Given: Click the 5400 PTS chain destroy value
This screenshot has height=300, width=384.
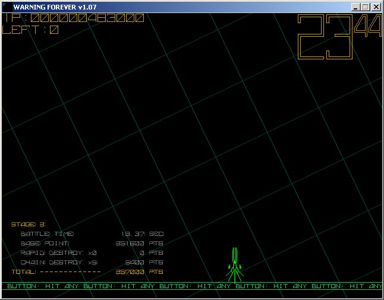Looking at the screenshot, I should pos(144,263).
